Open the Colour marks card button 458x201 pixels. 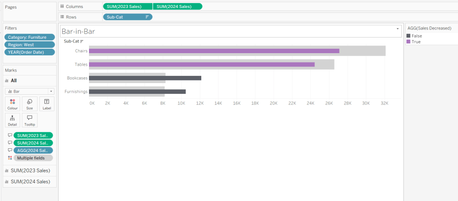pos(13,104)
